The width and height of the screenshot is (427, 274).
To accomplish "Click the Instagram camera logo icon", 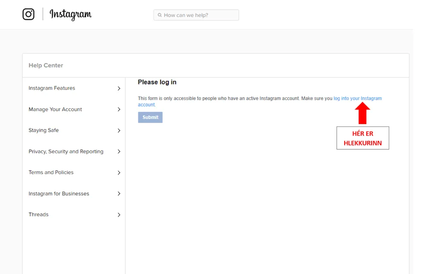I will [x=28, y=14].
